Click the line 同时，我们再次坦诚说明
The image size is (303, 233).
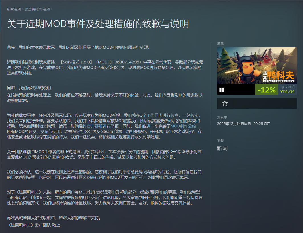point(30,88)
